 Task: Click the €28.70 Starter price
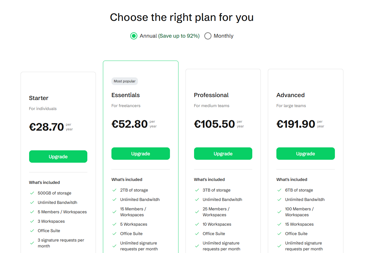(46, 127)
